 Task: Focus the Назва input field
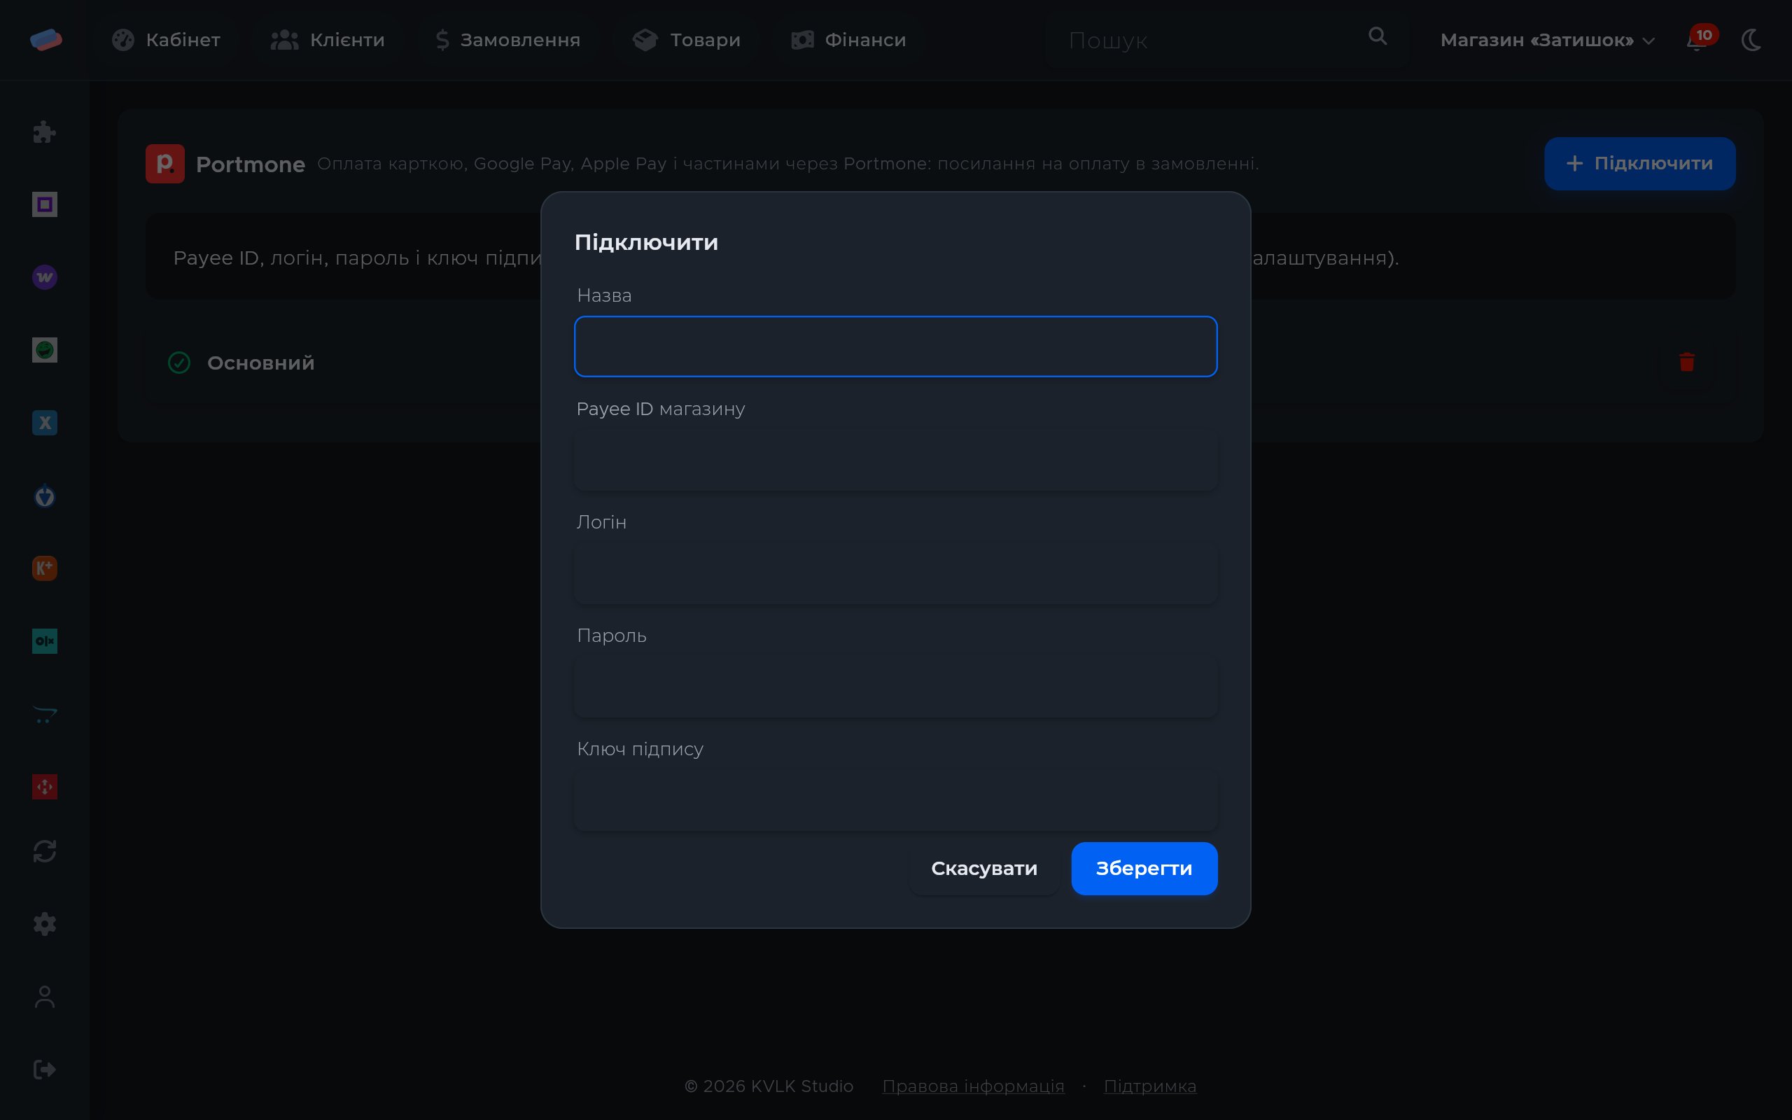(x=896, y=346)
